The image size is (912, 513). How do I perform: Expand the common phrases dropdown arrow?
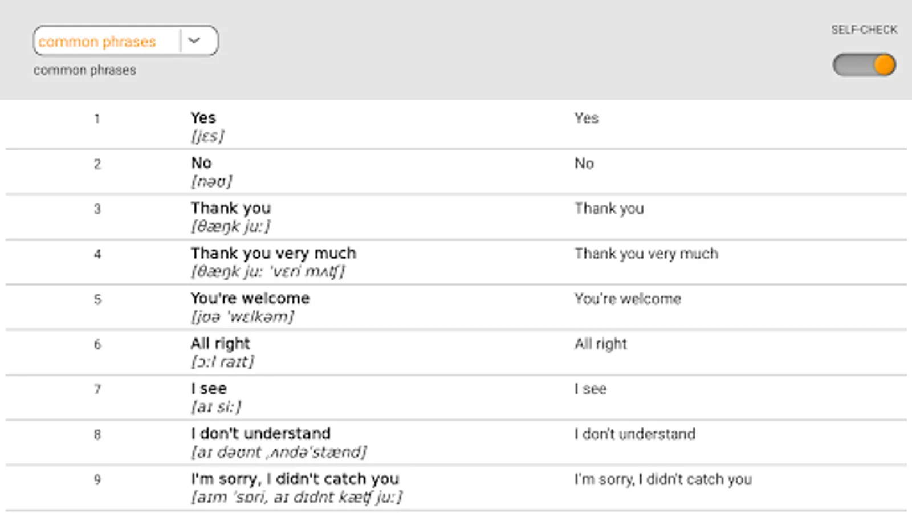click(194, 40)
